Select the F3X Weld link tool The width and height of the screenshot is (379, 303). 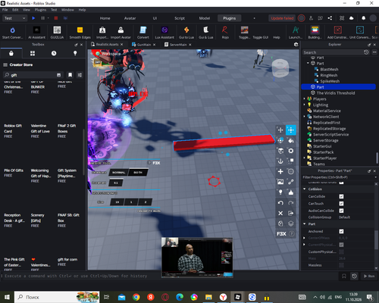pyautogui.click(x=291, y=182)
